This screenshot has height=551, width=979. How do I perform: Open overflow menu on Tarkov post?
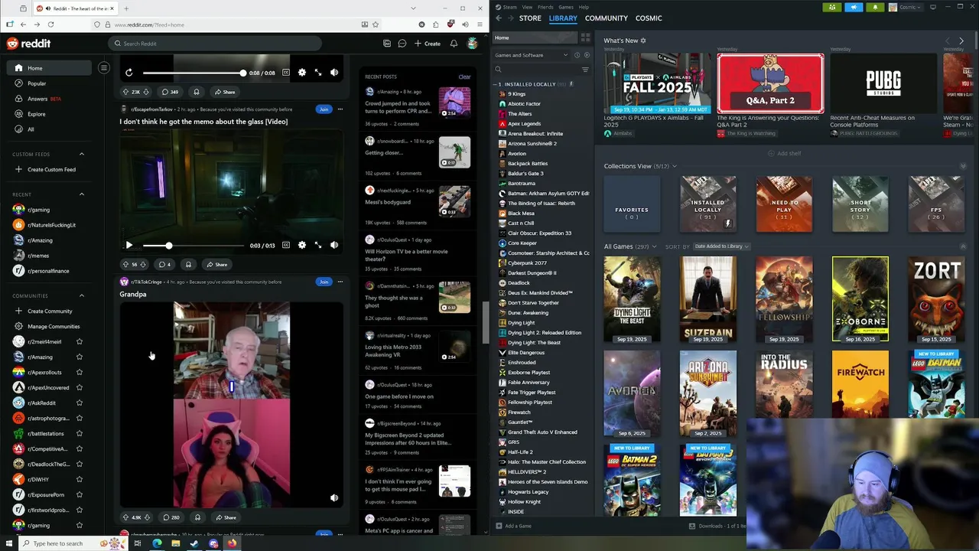pos(340,109)
